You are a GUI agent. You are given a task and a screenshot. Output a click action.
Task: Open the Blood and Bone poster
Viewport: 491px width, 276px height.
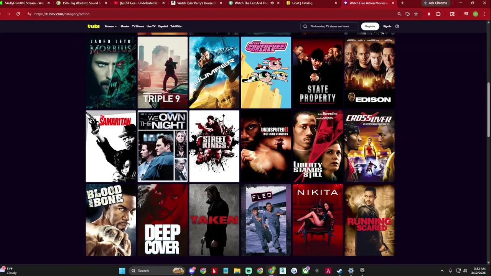pyautogui.click(x=110, y=220)
